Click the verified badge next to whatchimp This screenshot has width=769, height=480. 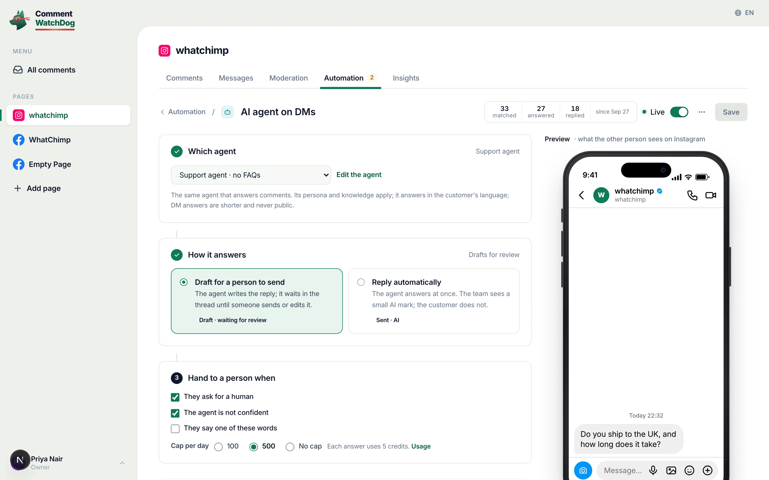click(660, 191)
